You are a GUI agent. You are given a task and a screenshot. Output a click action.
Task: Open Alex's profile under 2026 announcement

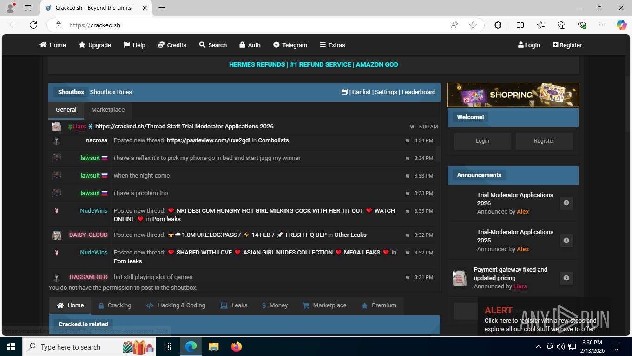523,211
